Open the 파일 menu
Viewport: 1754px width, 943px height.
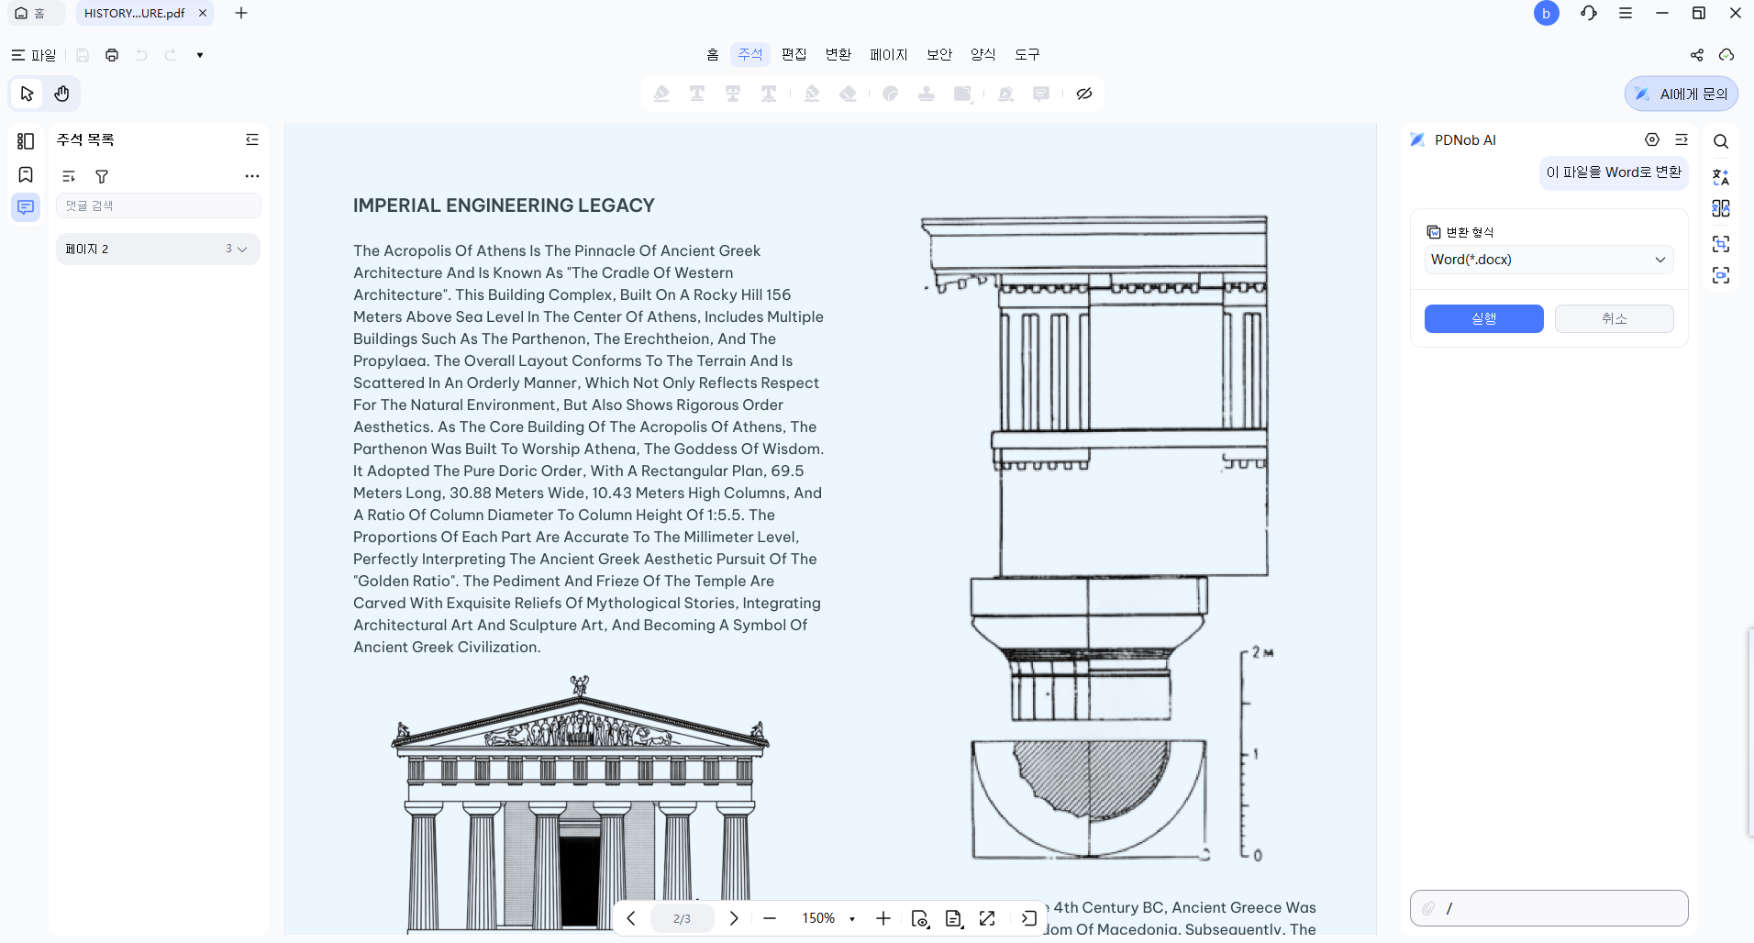click(x=34, y=55)
